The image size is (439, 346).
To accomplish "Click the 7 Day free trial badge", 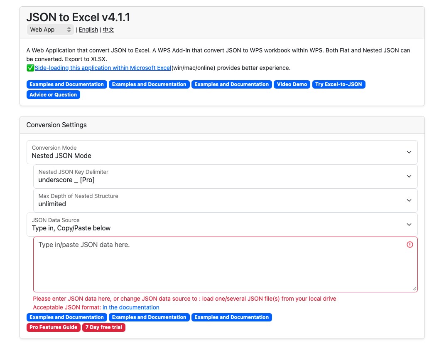I will pos(103,327).
